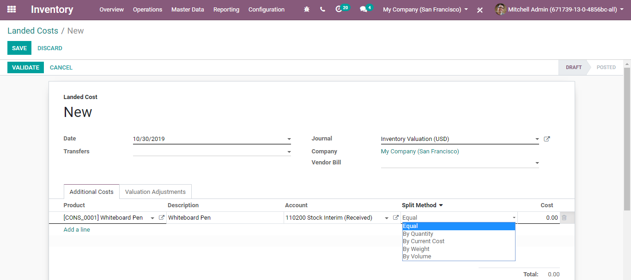631x280 pixels.
Task: Click the DISCARD button
Action: (x=50, y=48)
